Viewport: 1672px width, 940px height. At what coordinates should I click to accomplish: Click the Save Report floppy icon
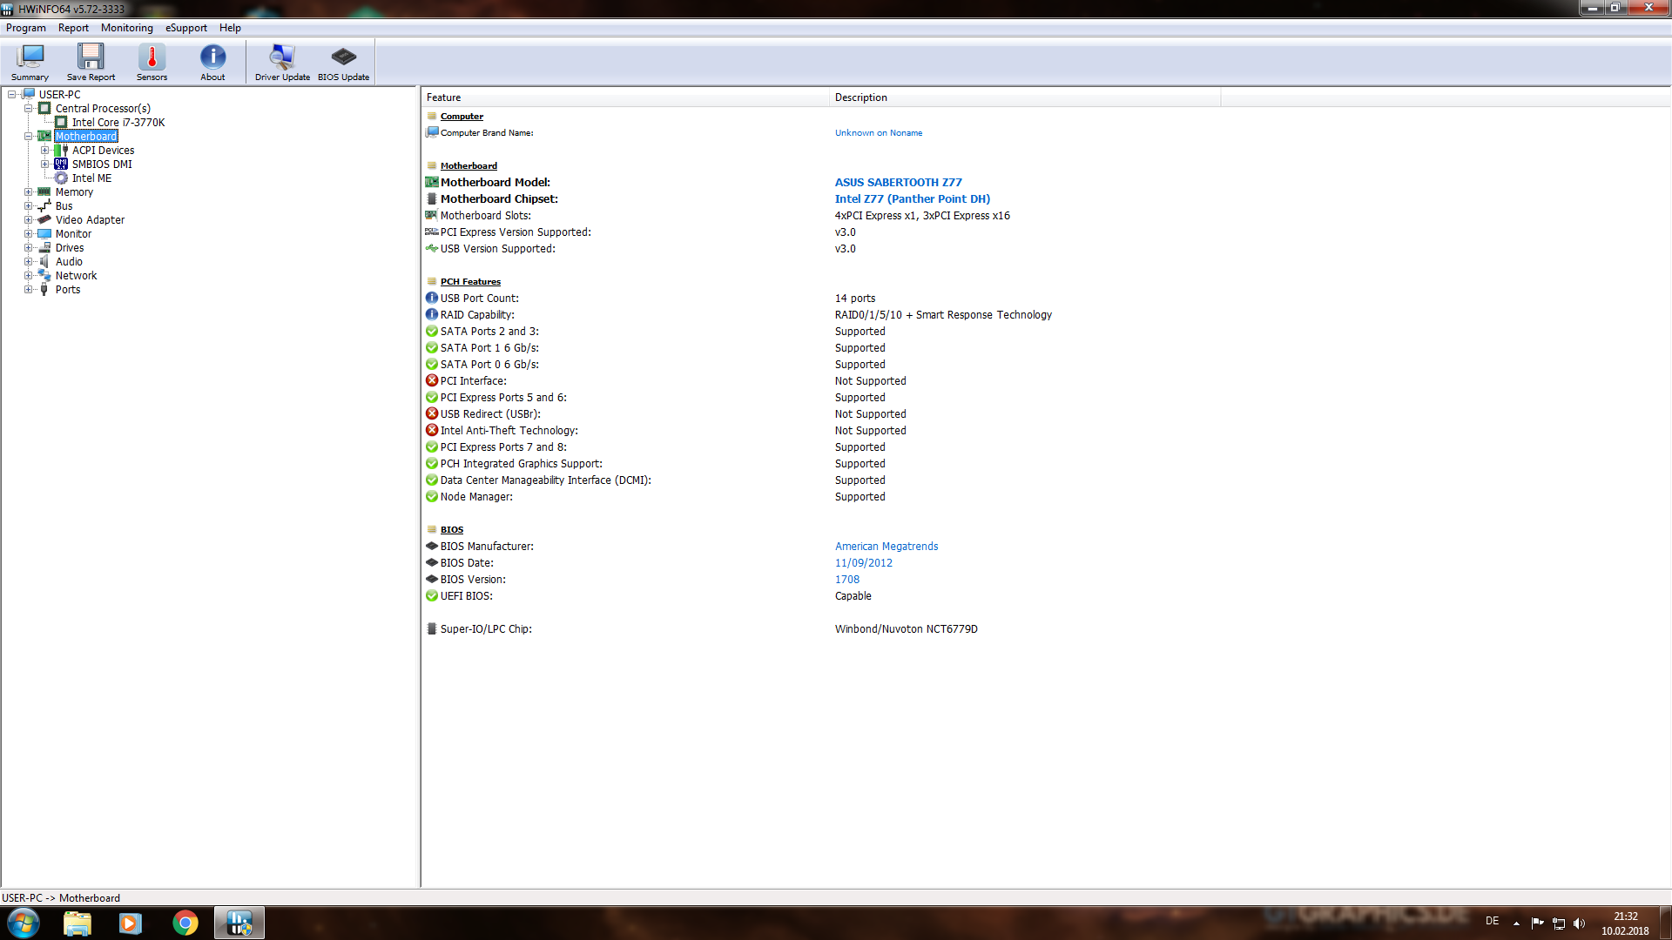point(91,62)
